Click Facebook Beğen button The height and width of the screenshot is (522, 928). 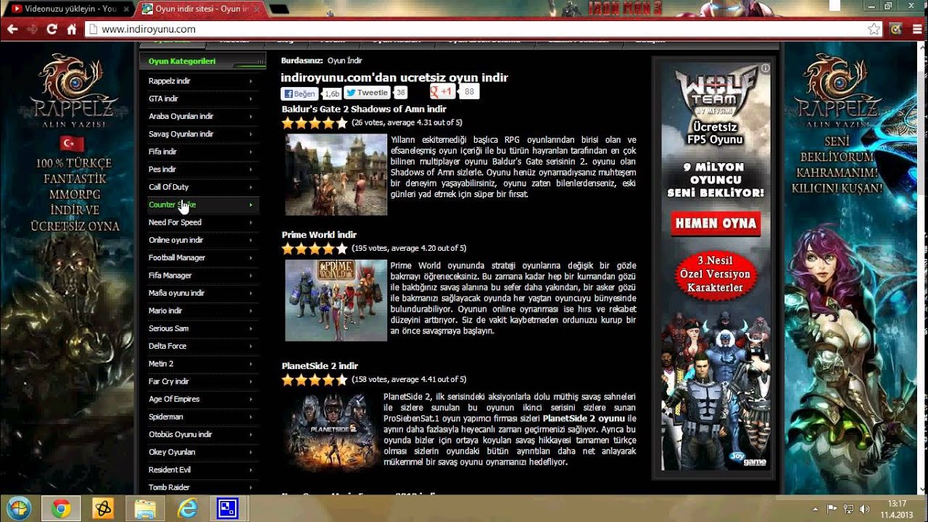tap(299, 94)
